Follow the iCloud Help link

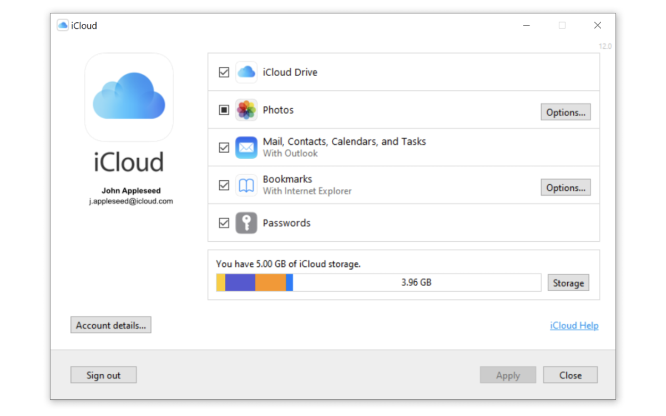574,325
